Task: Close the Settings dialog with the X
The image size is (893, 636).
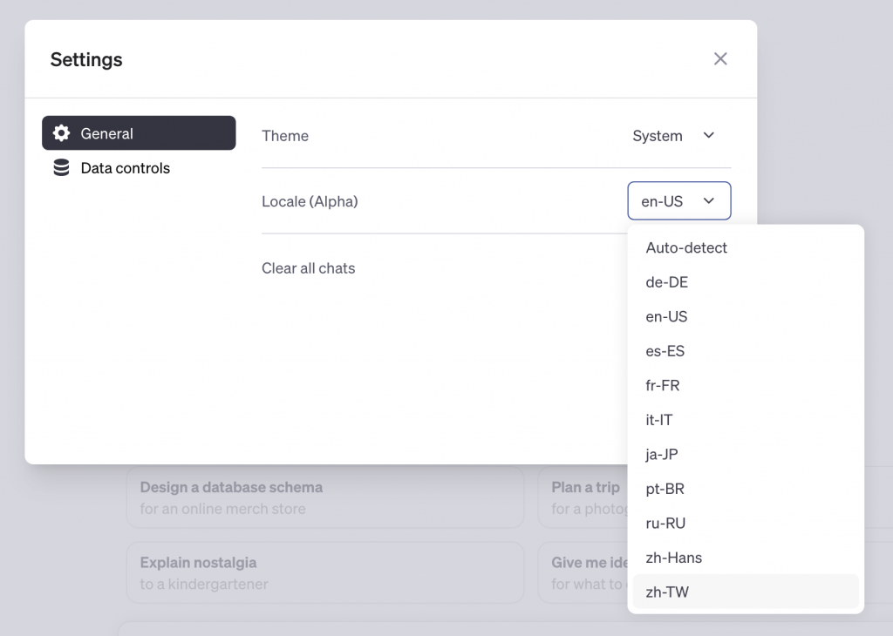Action: click(720, 59)
